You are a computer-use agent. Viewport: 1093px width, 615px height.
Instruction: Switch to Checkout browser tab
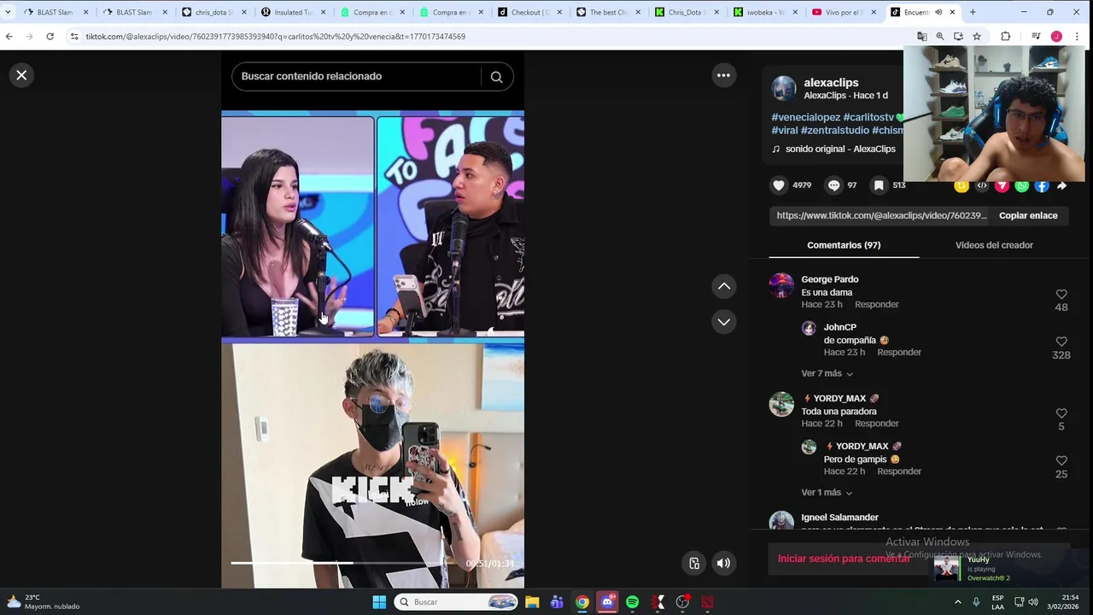530,12
